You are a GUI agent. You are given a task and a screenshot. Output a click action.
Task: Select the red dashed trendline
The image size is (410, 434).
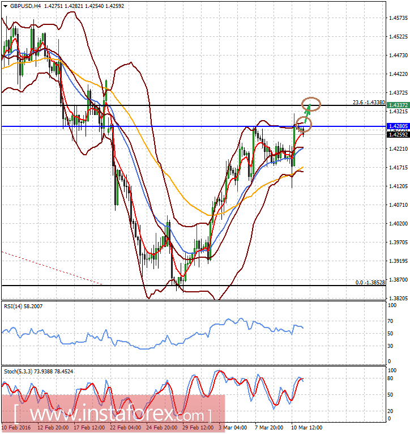point(51,269)
